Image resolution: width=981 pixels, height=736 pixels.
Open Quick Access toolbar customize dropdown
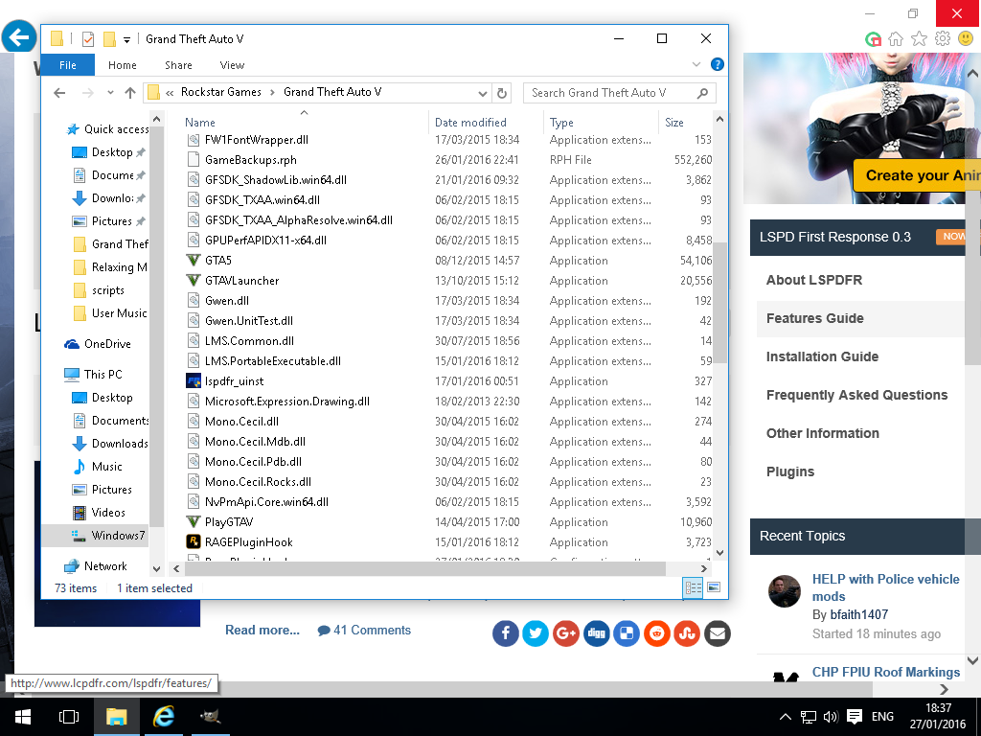(x=126, y=39)
